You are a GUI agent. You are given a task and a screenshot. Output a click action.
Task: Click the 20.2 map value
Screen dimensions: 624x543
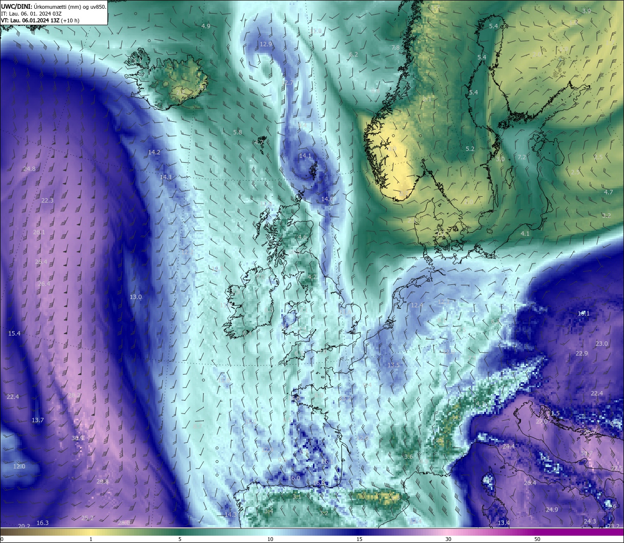pos(24,526)
